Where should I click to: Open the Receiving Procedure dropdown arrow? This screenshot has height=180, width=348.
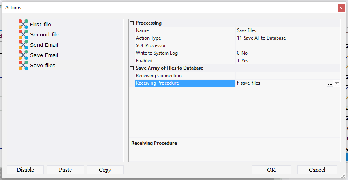point(337,83)
